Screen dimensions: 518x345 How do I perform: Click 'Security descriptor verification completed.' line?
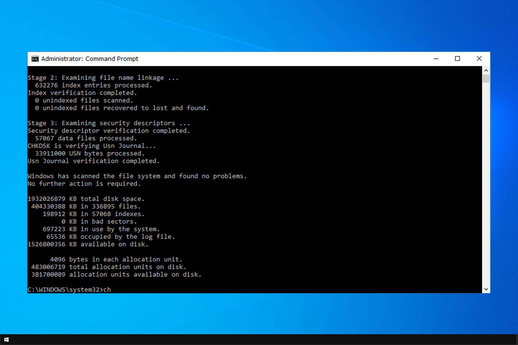109,131
